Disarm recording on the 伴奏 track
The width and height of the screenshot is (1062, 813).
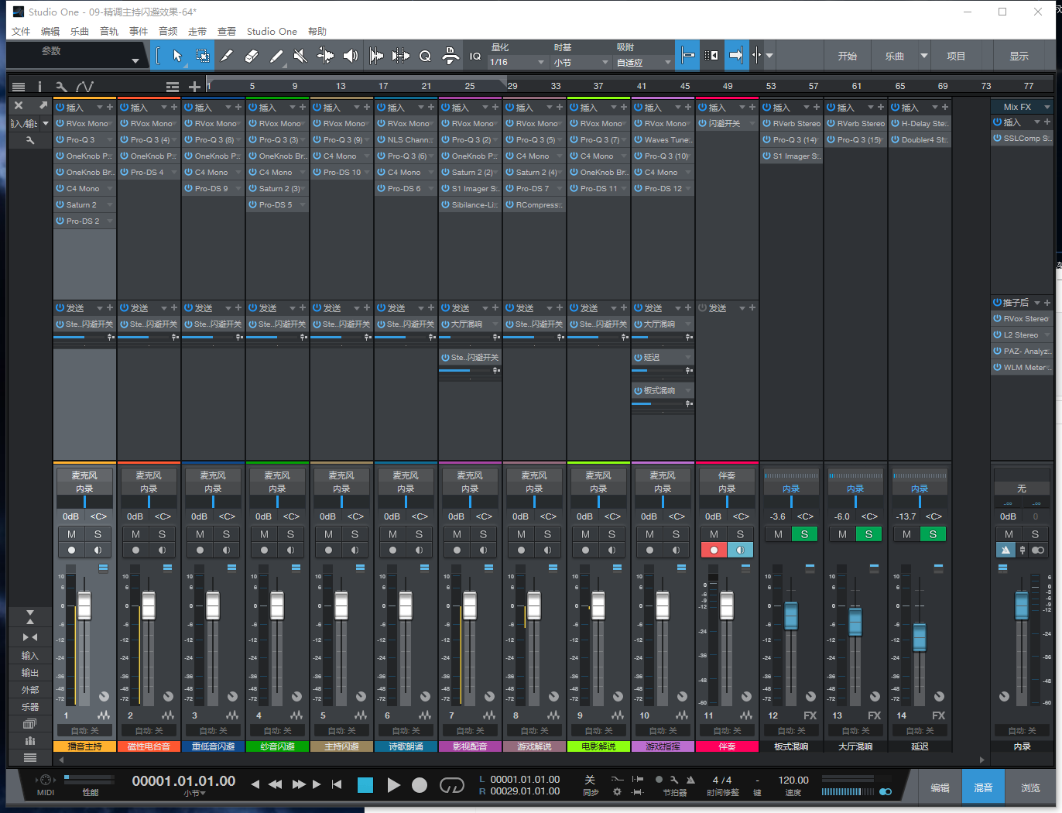pyautogui.click(x=714, y=550)
